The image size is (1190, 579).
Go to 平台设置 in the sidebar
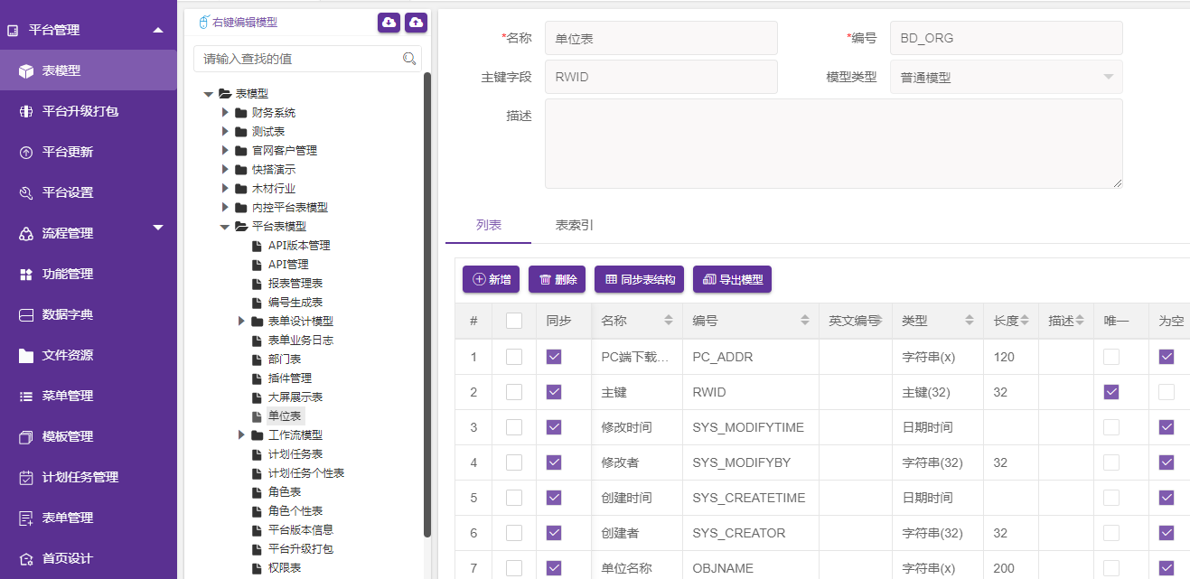click(68, 192)
